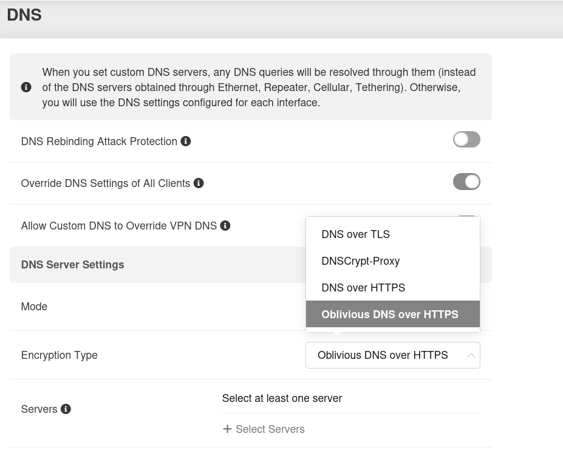This screenshot has height=456, width=563.
Task: Click the info icon next to Servers
Action: coord(66,409)
